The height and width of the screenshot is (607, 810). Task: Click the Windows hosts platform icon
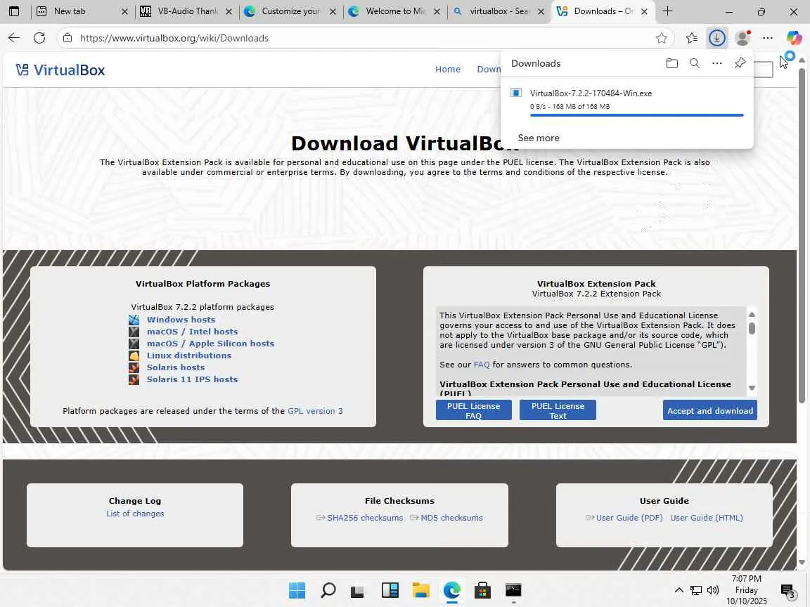(x=134, y=320)
